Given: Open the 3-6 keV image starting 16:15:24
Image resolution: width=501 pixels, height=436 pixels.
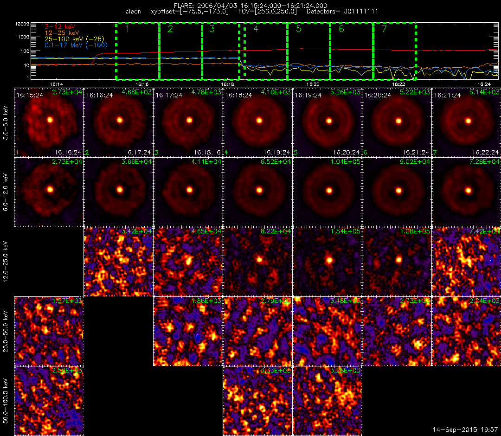Looking at the screenshot, I should (x=49, y=122).
